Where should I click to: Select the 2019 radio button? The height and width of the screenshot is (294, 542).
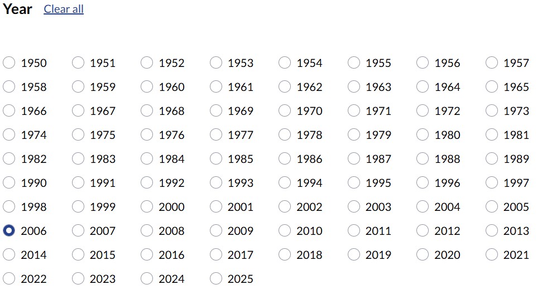point(354,255)
